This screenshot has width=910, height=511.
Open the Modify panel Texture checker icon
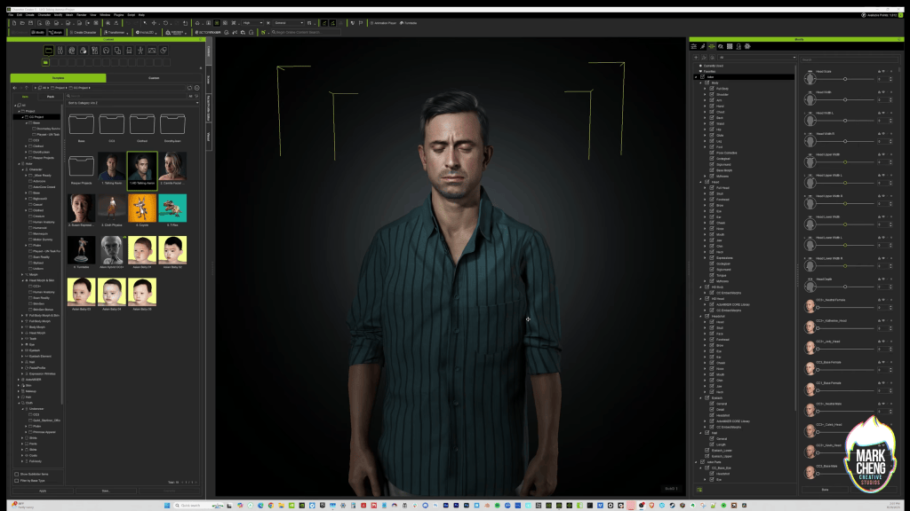click(x=730, y=46)
